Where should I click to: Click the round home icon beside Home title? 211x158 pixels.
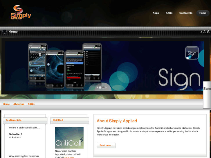pyautogui.click(x=4, y=32)
